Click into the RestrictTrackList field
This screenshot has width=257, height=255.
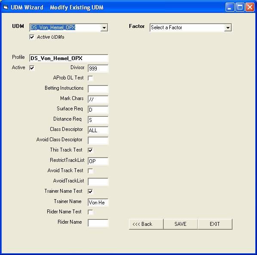pyautogui.click(x=98, y=161)
